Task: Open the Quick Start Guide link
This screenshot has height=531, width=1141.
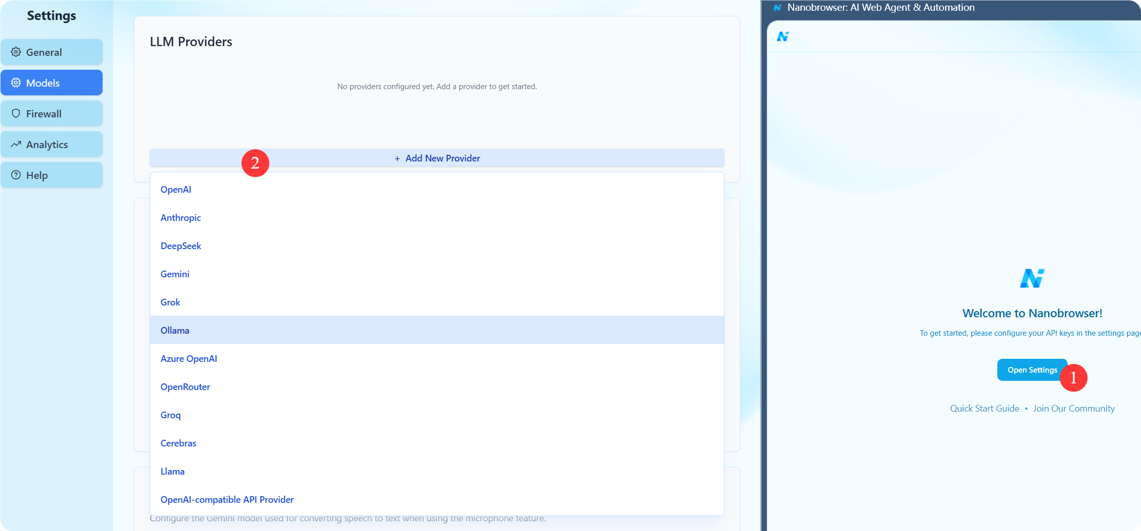Action: pos(985,409)
